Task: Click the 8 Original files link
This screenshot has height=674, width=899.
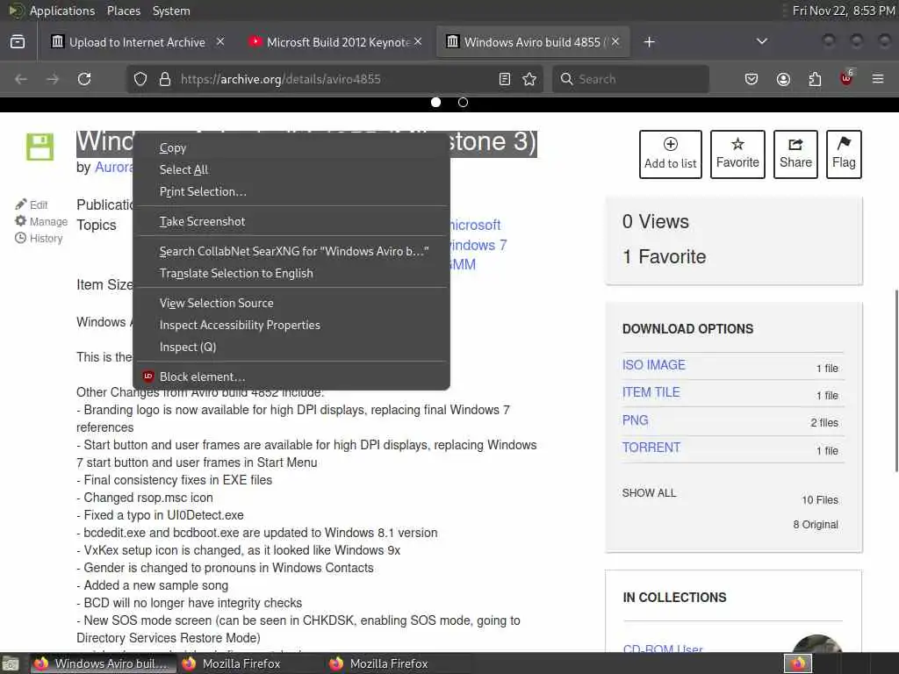Action: [x=816, y=525]
